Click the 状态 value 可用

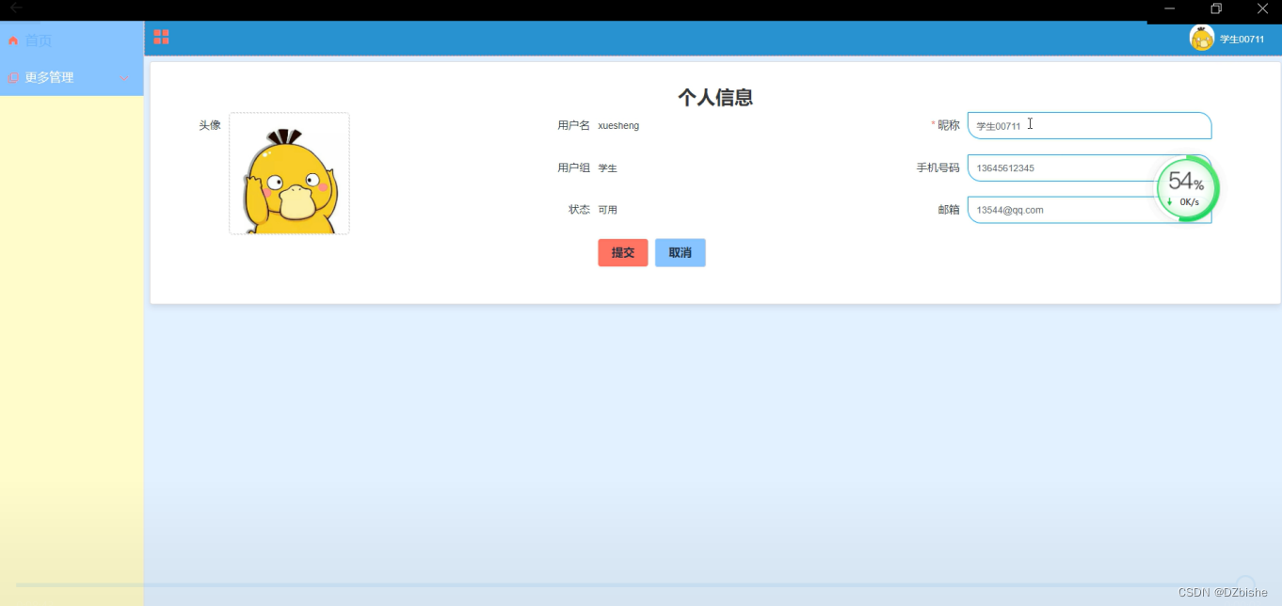pos(608,210)
